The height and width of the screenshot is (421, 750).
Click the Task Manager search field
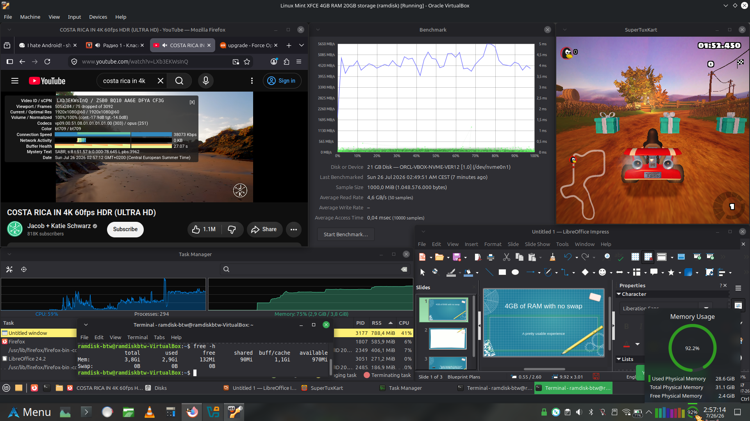coord(315,269)
